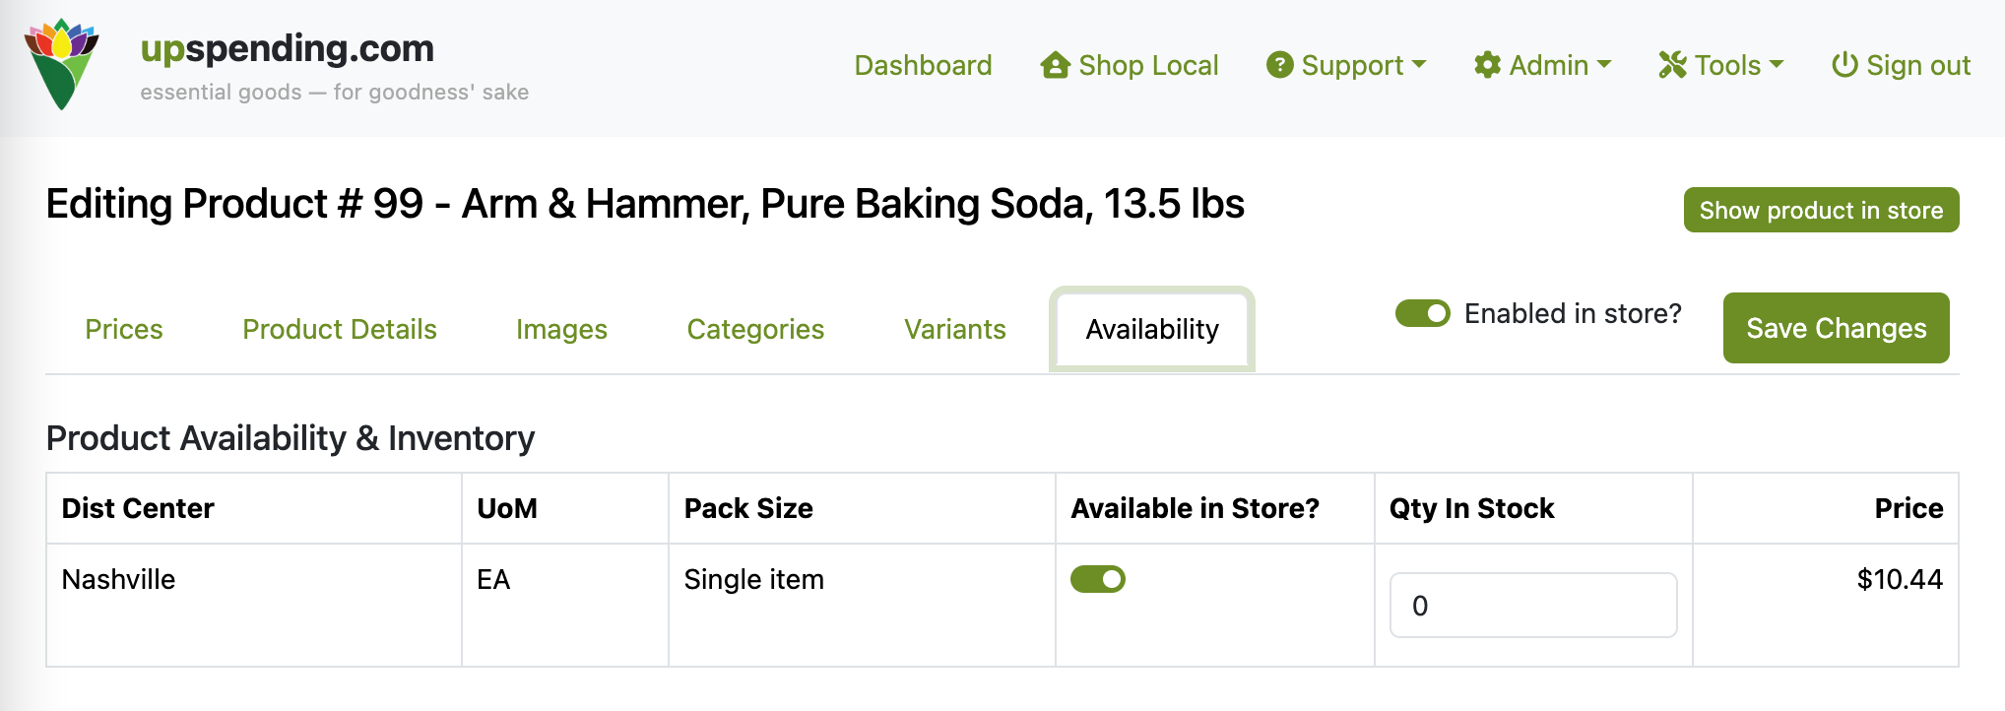Select the Images tab
The image size is (2005, 711).
pyautogui.click(x=561, y=329)
